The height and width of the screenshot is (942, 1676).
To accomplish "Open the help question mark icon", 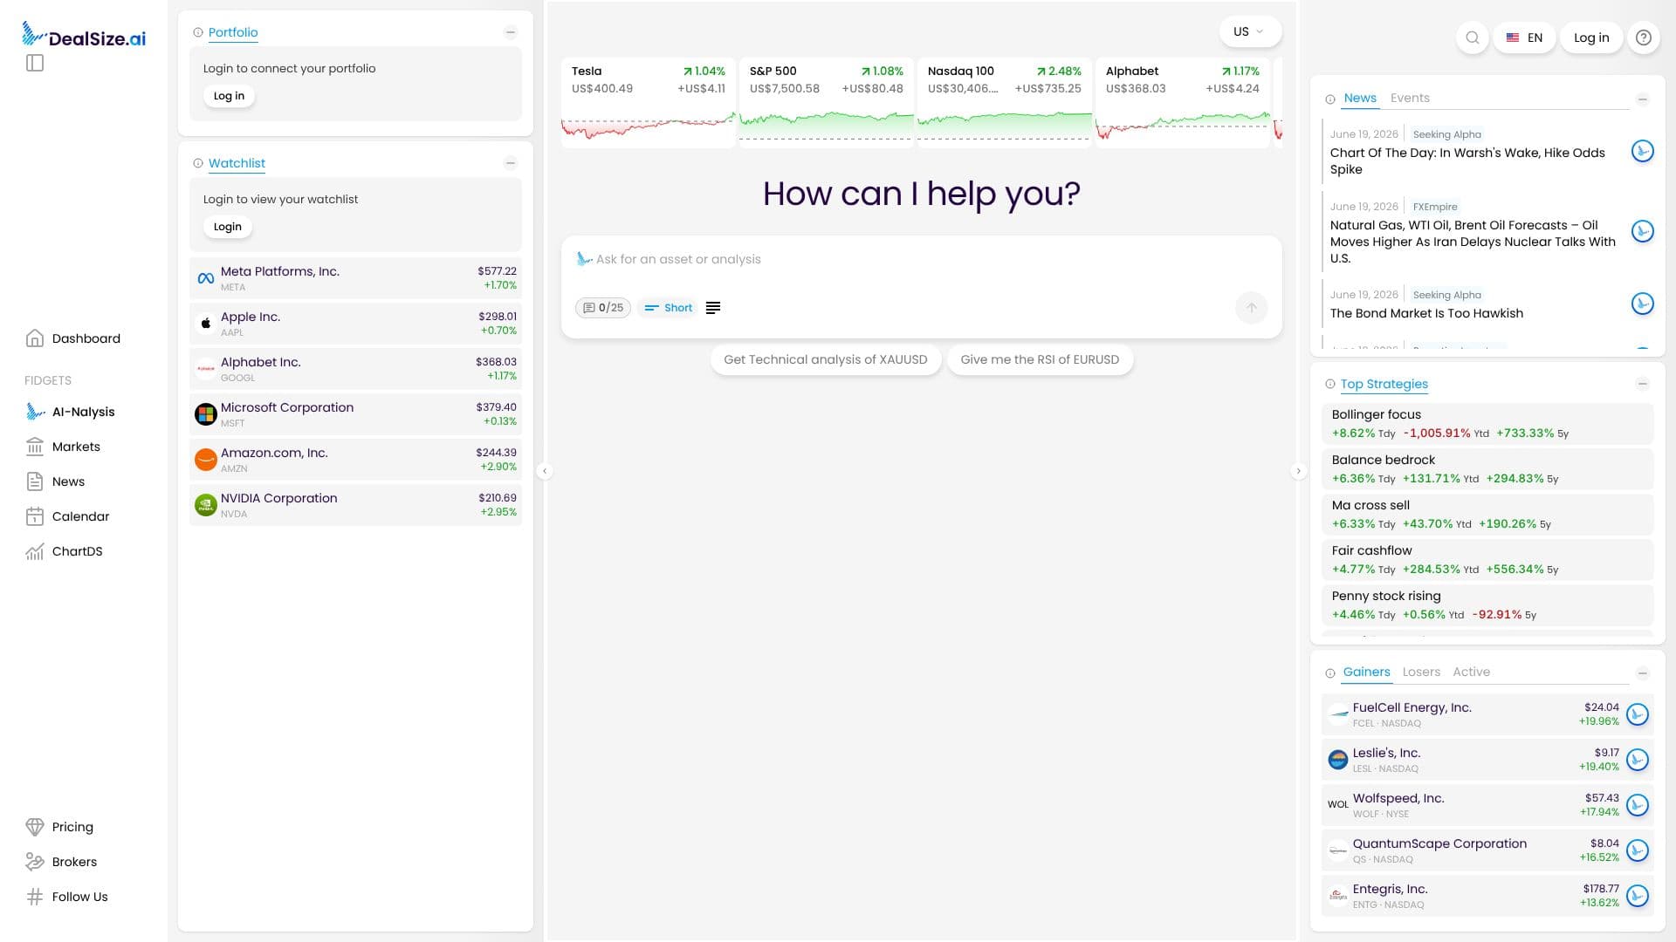I will pos(1644,38).
